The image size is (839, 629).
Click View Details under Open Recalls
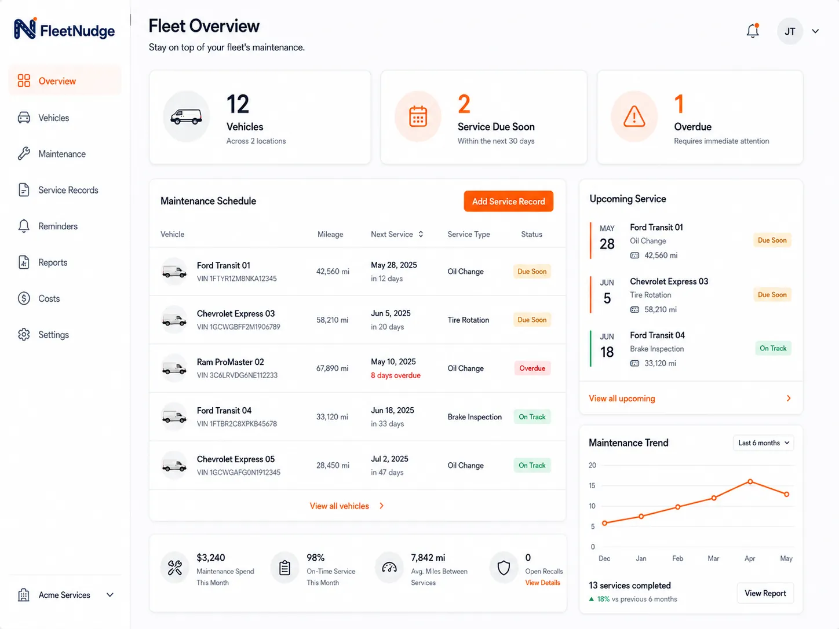[x=543, y=583]
